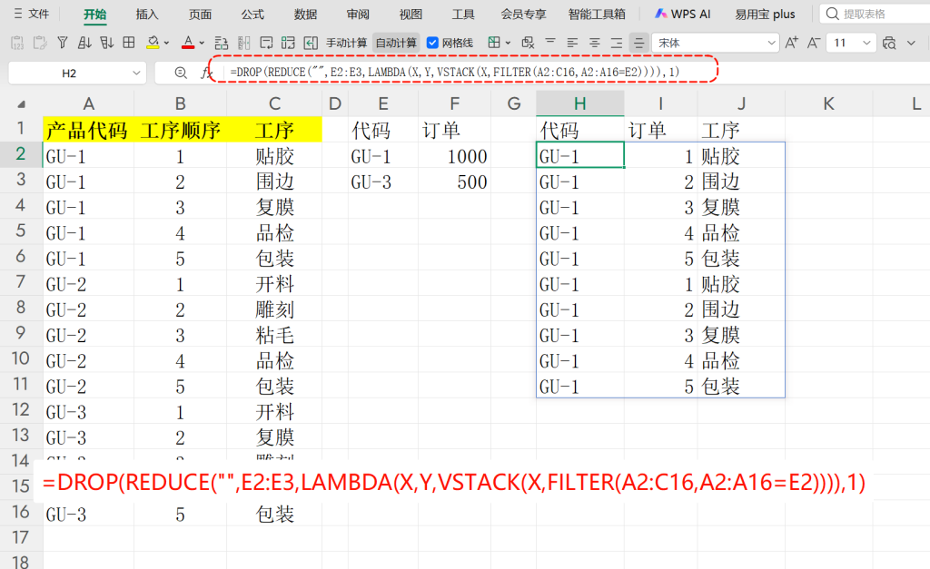The image size is (930, 569).
Task: Click the search box 提取表格
Action: click(876, 14)
